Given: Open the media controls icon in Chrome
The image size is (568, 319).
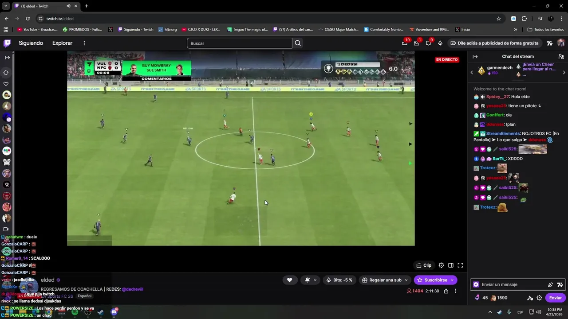Looking at the screenshot, I should pyautogui.click(x=540, y=19).
